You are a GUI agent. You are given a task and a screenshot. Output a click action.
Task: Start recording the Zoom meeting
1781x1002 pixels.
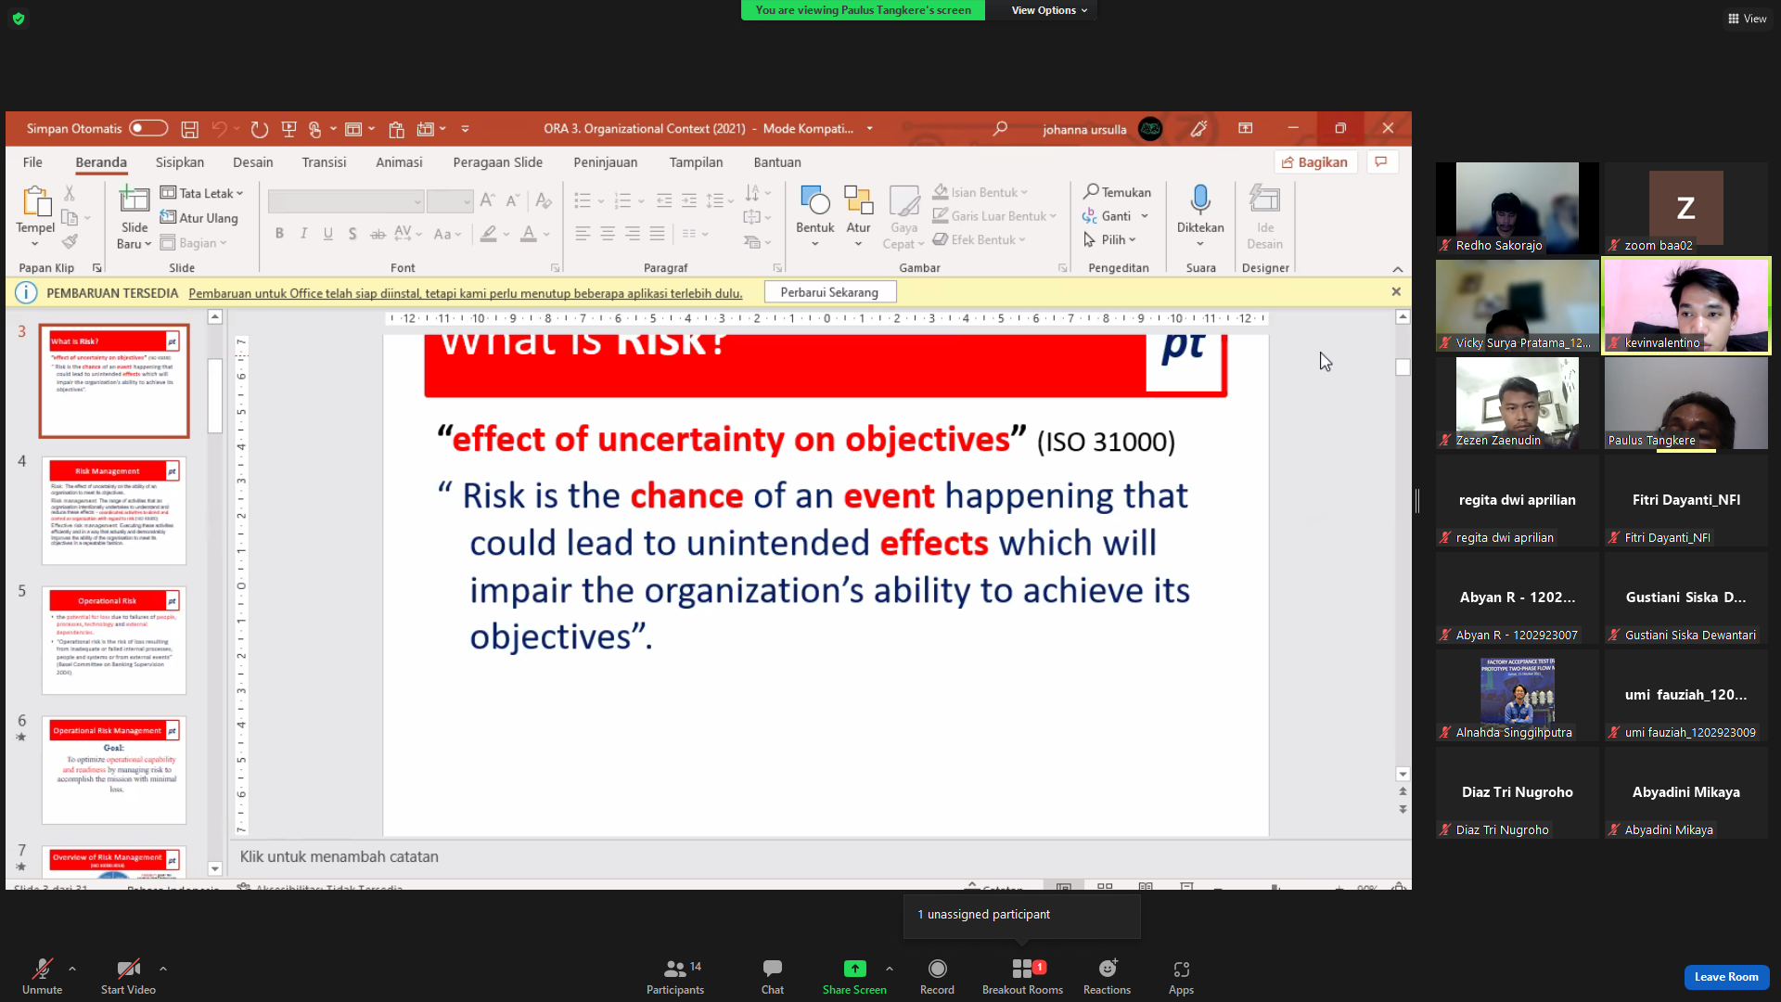[937, 977]
